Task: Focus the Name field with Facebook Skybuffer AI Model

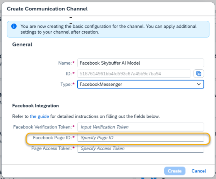Action: click(x=141, y=63)
